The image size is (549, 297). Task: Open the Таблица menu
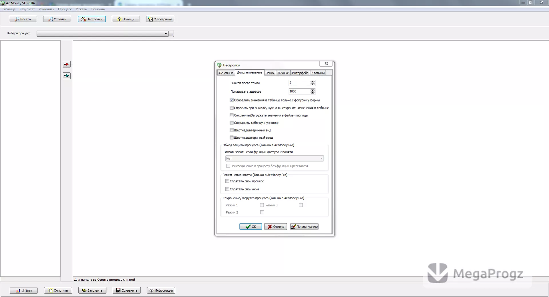(x=9, y=9)
